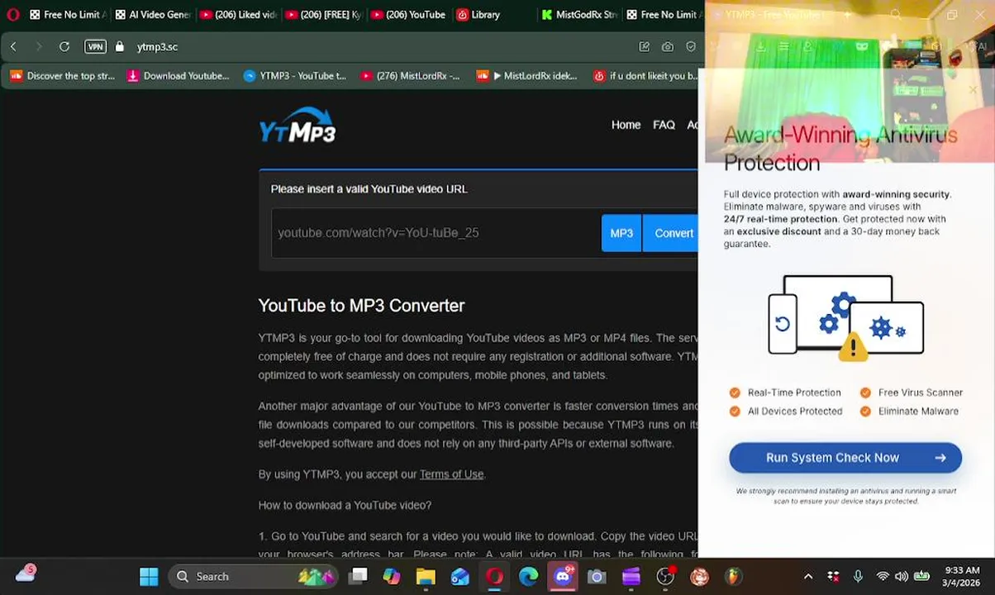
Task: Open Discord from taskbar
Action: pos(563,577)
